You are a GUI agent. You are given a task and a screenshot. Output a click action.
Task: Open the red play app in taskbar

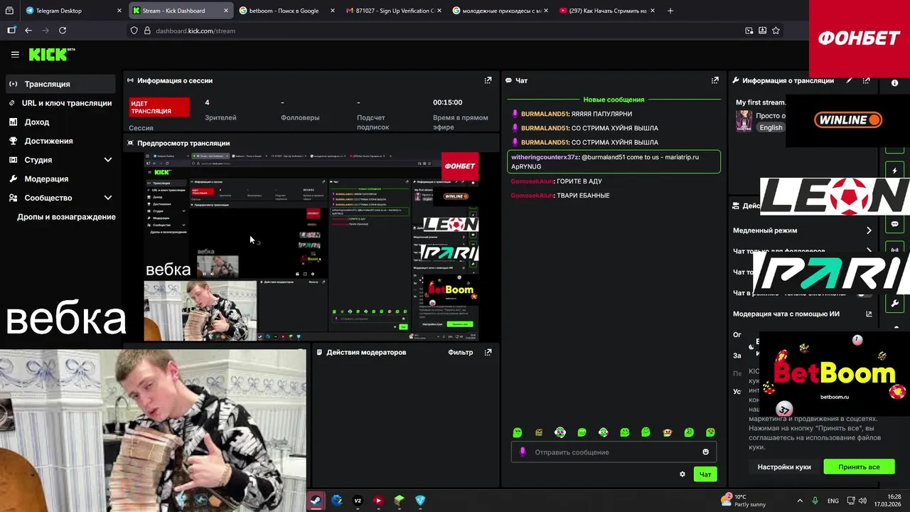378,500
